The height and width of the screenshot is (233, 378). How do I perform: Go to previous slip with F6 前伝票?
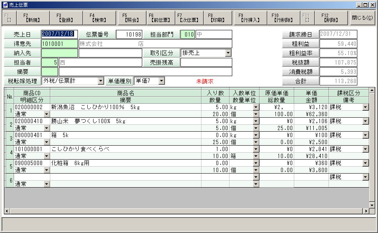159,18
